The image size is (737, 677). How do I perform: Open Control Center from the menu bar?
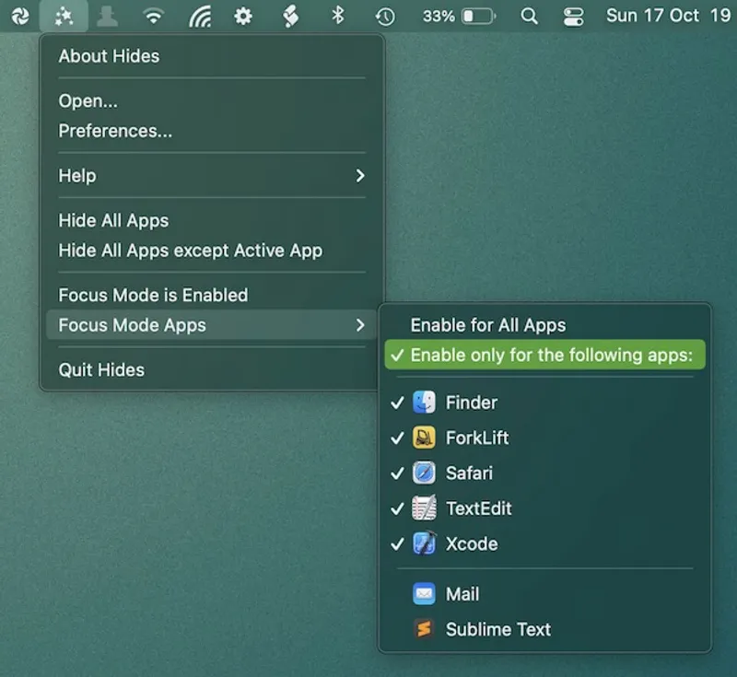click(573, 16)
